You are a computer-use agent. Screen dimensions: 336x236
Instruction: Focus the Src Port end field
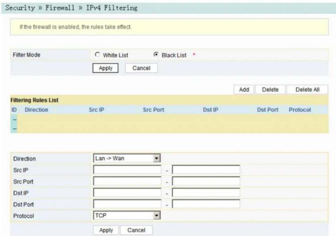coord(206,181)
